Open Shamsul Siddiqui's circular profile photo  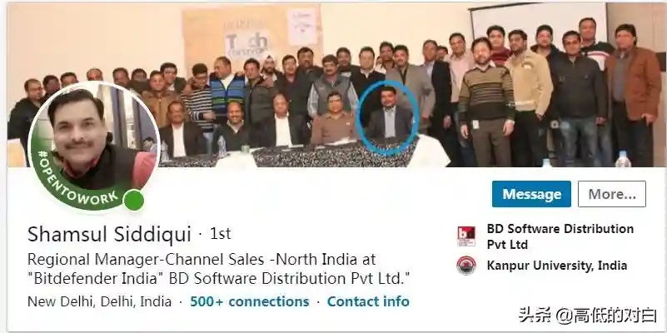coord(93,146)
